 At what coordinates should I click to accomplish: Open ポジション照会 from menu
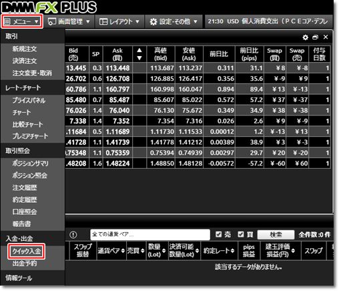pos(30,176)
